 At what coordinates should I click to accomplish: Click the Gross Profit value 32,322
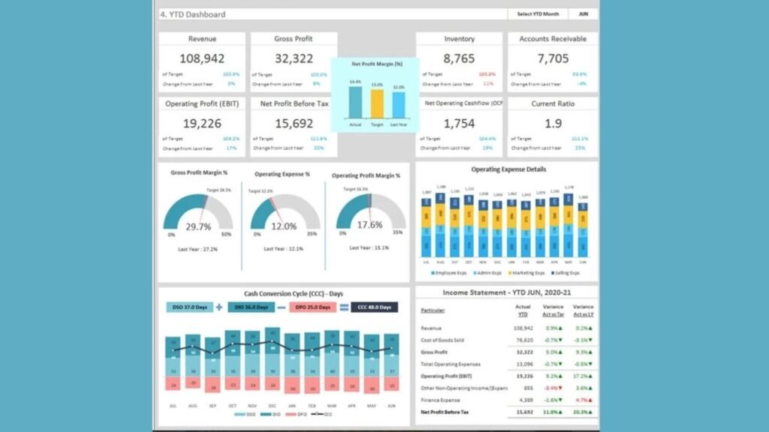(x=294, y=58)
